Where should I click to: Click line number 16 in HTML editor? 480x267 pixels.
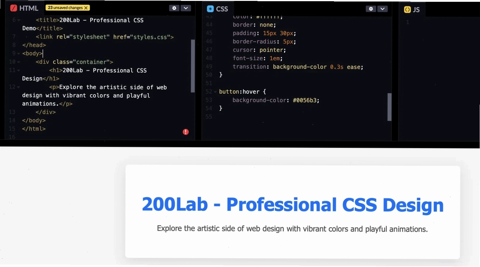(12, 137)
